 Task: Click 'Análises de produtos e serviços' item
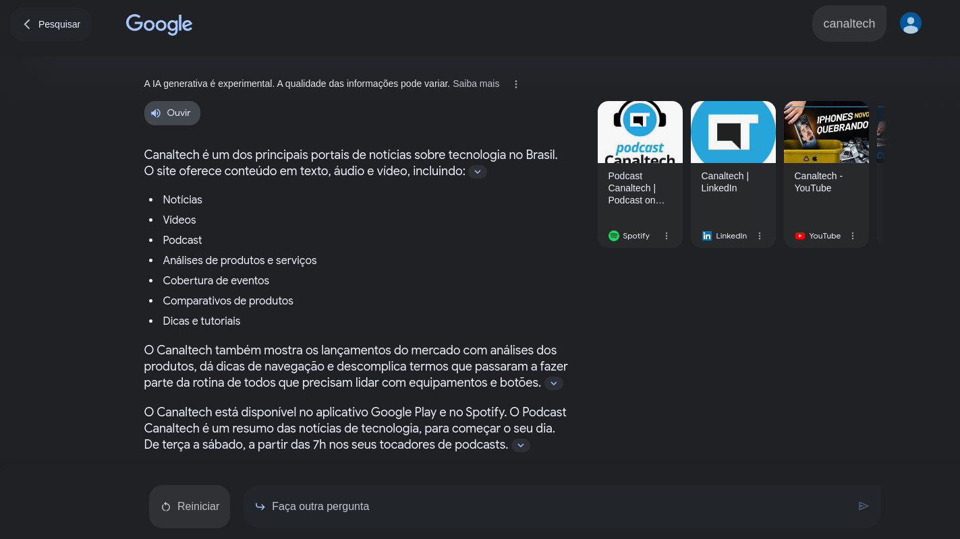tap(239, 261)
